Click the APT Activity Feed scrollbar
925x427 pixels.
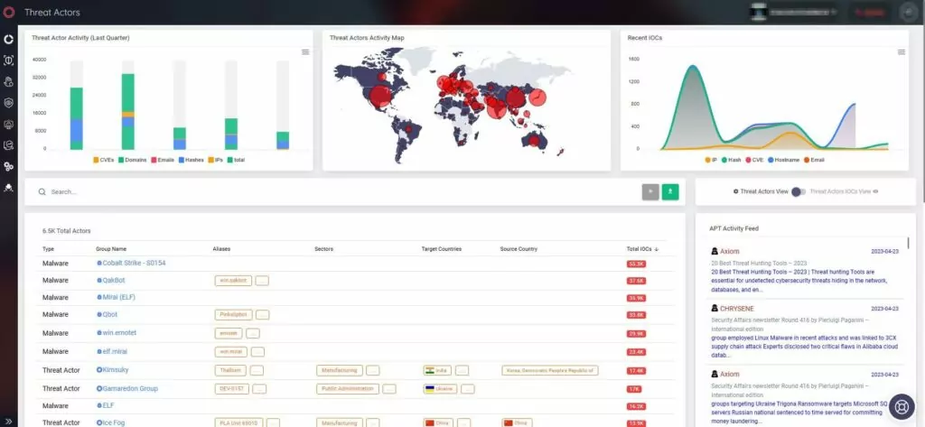tap(908, 244)
